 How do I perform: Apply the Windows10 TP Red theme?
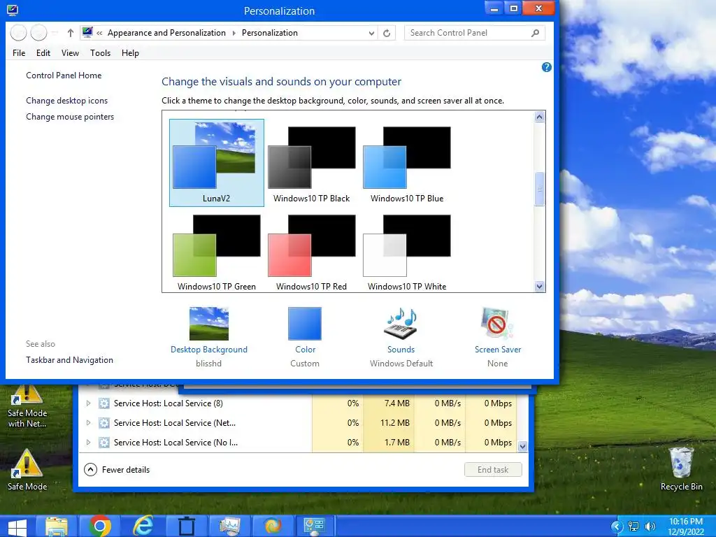pos(311,252)
